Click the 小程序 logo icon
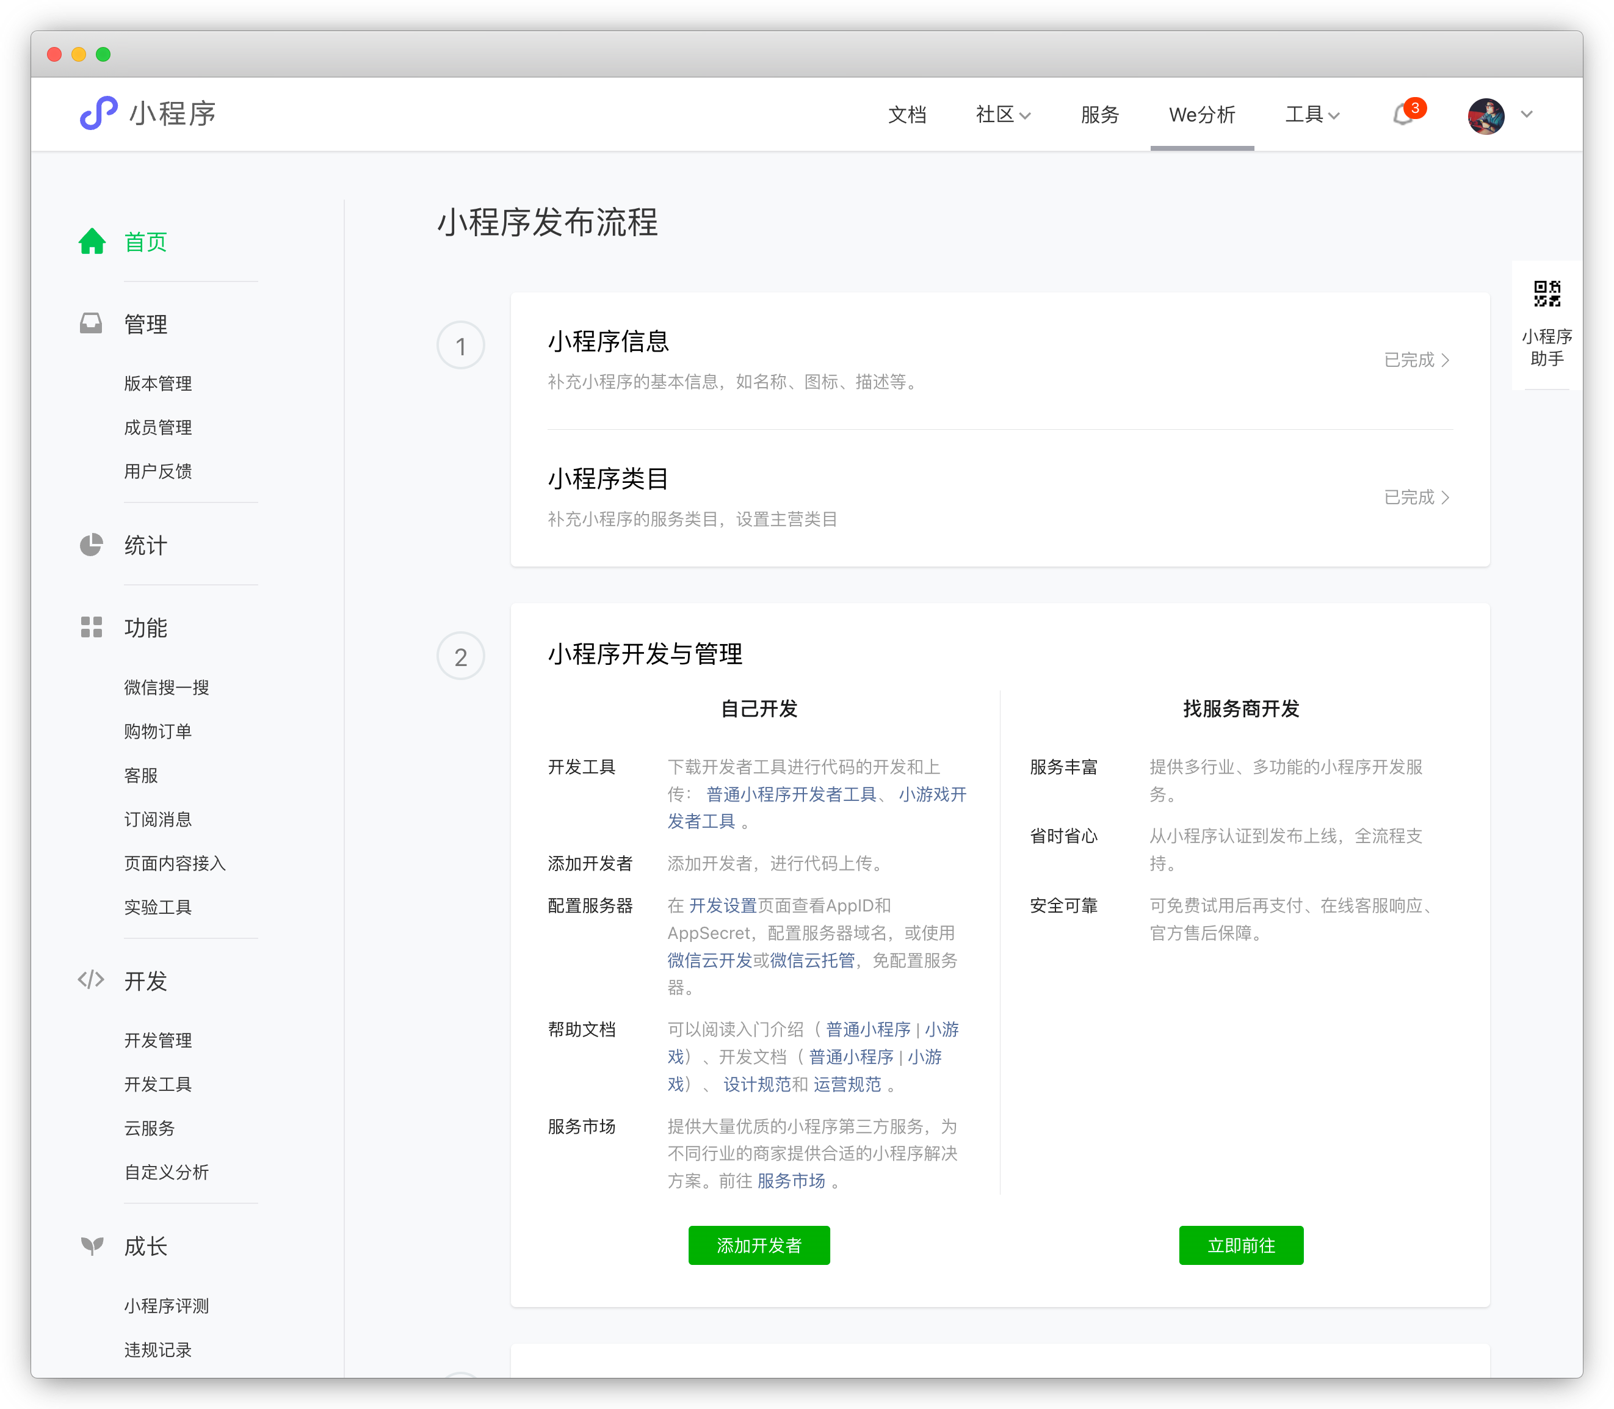The width and height of the screenshot is (1614, 1409). coord(98,113)
